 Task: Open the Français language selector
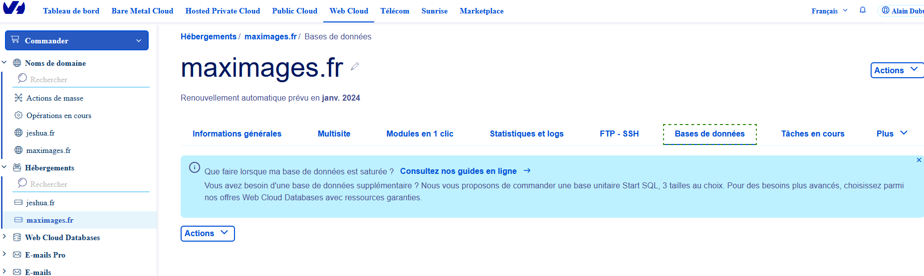pyautogui.click(x=829, y=11)
